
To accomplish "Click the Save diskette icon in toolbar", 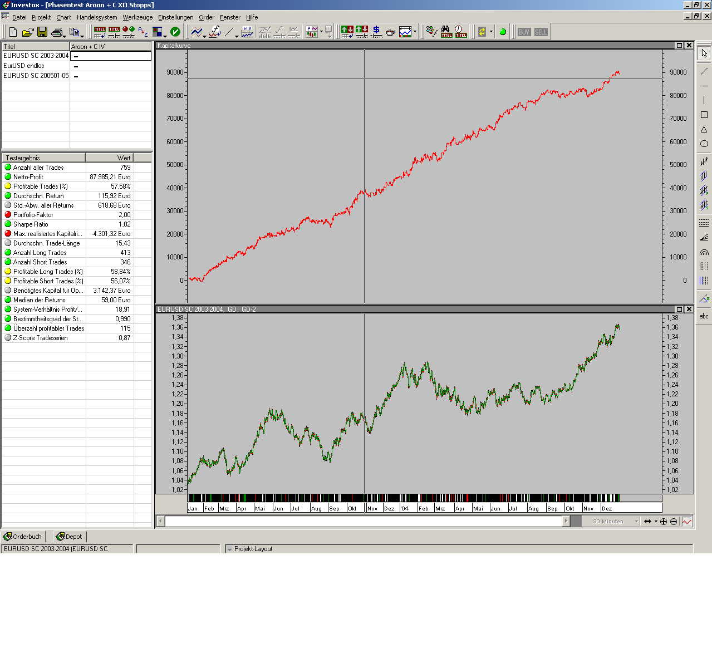I will click(42, 32).
